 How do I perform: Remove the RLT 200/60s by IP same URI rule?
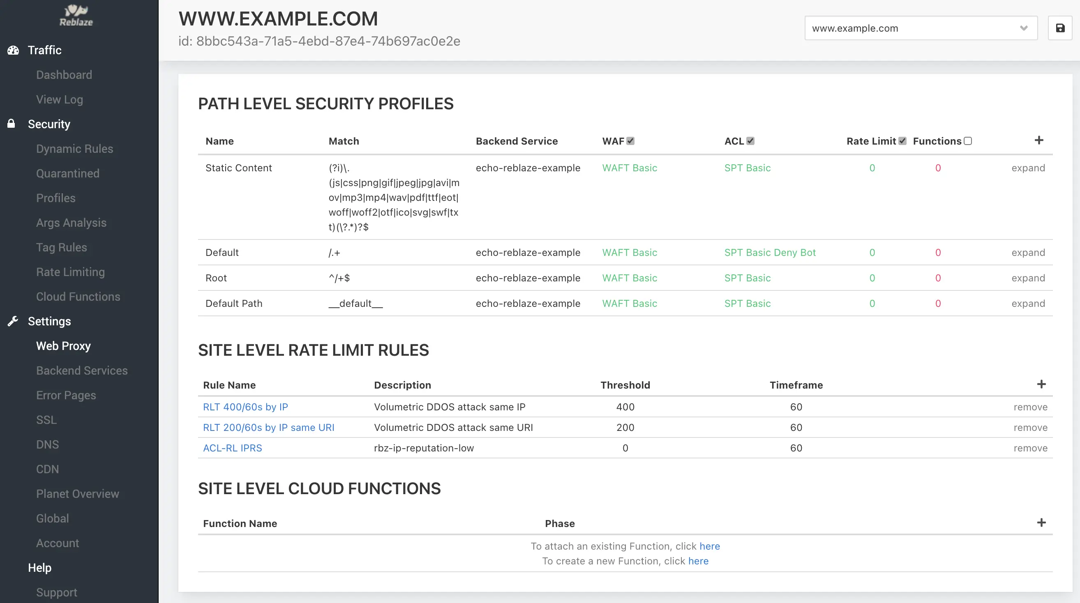[1030, 428]
